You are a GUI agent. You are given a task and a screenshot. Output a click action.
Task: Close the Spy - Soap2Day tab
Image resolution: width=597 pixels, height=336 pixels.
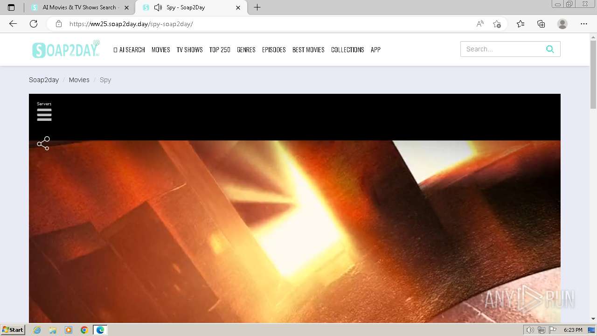[x=238, y=7]
